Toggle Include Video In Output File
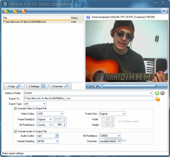 [15, 108]
